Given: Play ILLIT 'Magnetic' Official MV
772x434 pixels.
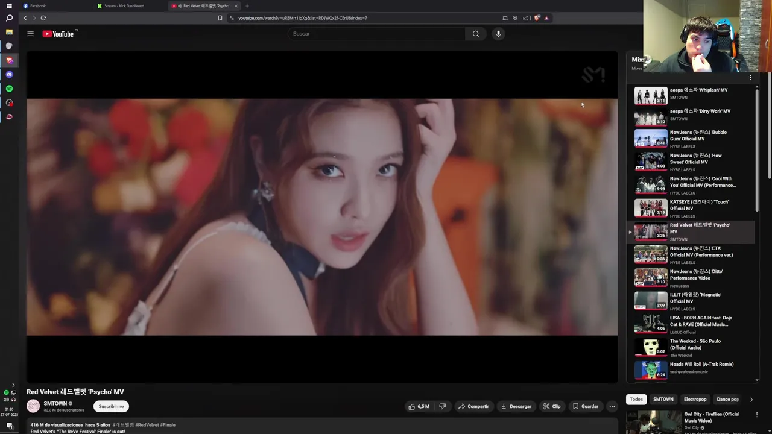Looking at the screenshot, I should point(691,301).
